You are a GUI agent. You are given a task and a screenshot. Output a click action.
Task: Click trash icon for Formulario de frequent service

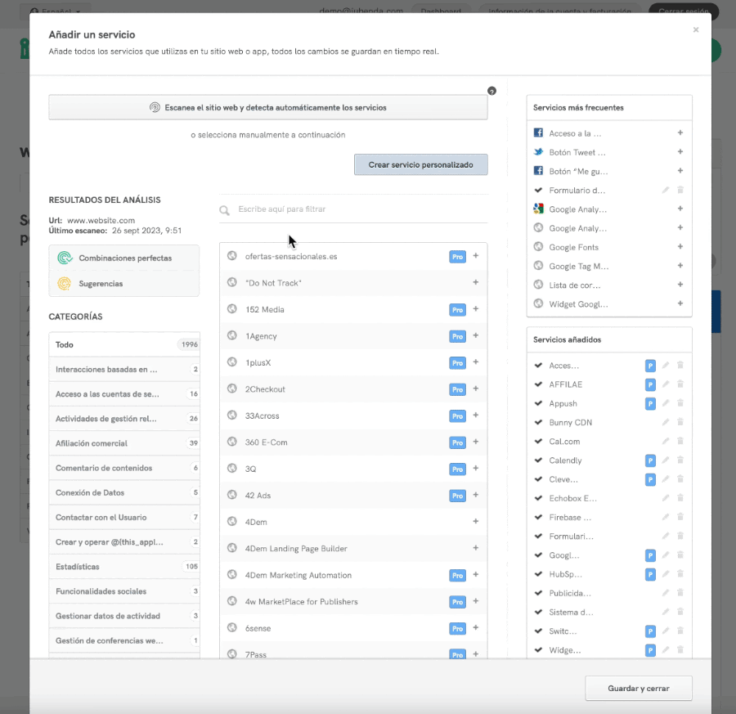680,191
